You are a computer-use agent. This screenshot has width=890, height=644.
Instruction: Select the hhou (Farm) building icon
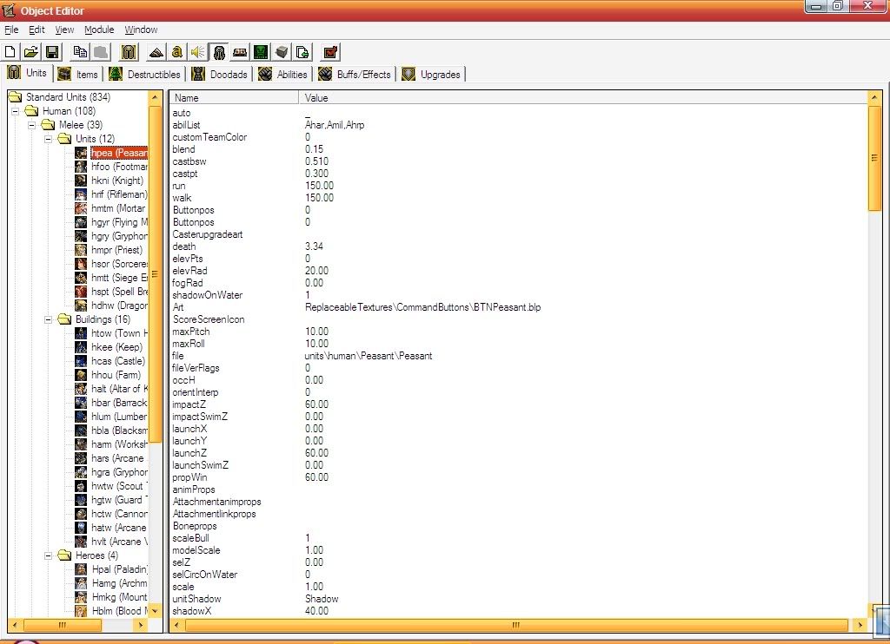[81, 375]
